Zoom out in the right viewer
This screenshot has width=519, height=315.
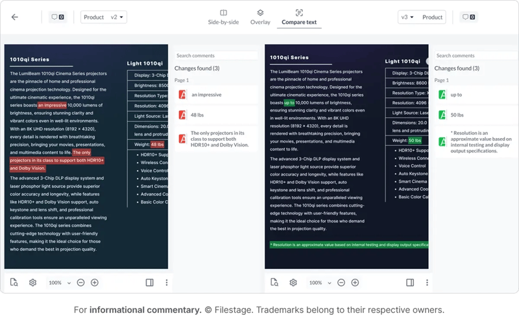tap(341, 283)
